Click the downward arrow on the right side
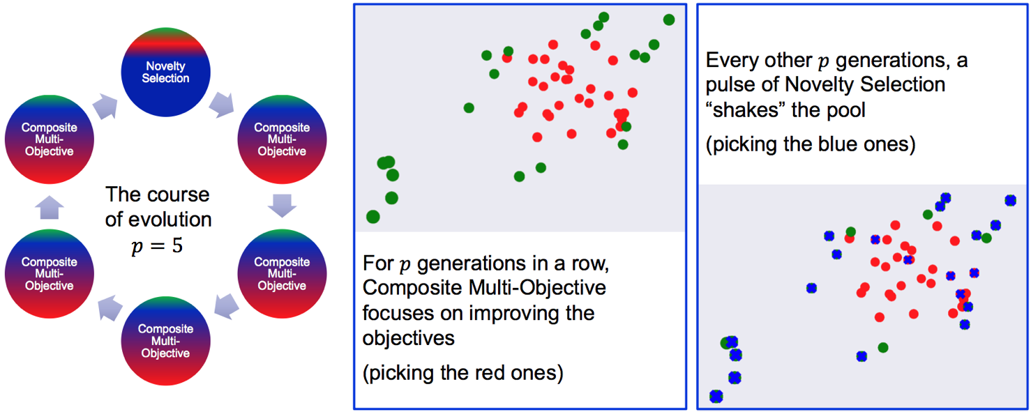 tap(282, 206)
